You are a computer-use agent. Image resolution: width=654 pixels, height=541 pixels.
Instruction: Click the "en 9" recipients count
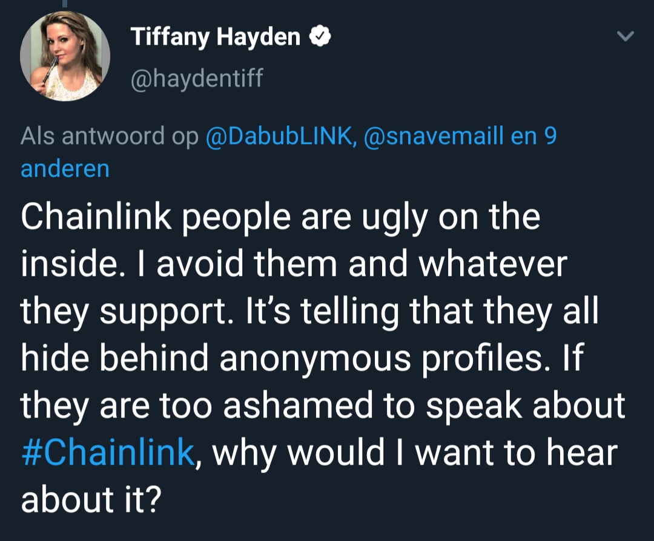click(534, 137)
